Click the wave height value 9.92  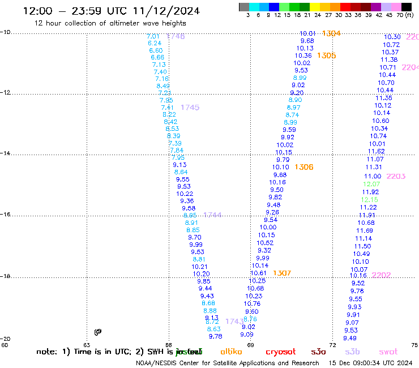click(288, 137)
